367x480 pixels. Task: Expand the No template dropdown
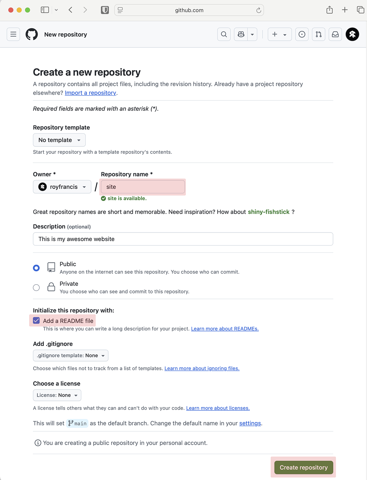tap(59, 140)
